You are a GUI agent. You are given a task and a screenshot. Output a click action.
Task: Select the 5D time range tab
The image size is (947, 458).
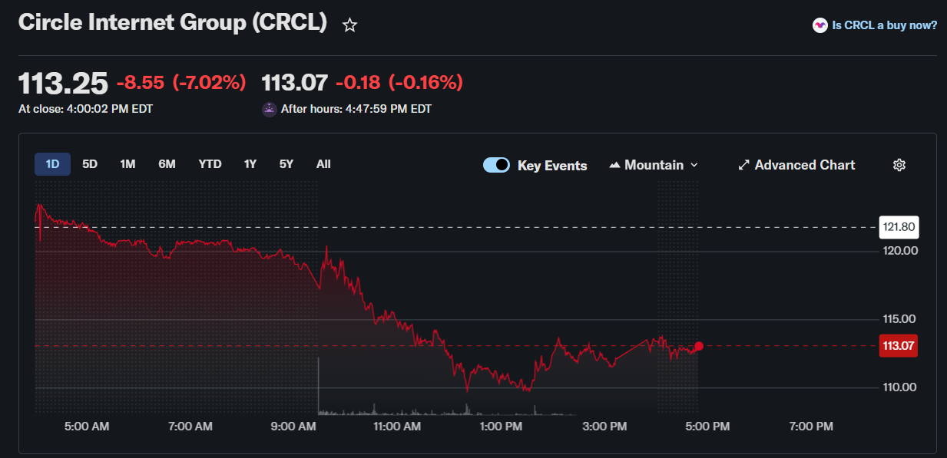pyautogui.click(x=90, y=164)
